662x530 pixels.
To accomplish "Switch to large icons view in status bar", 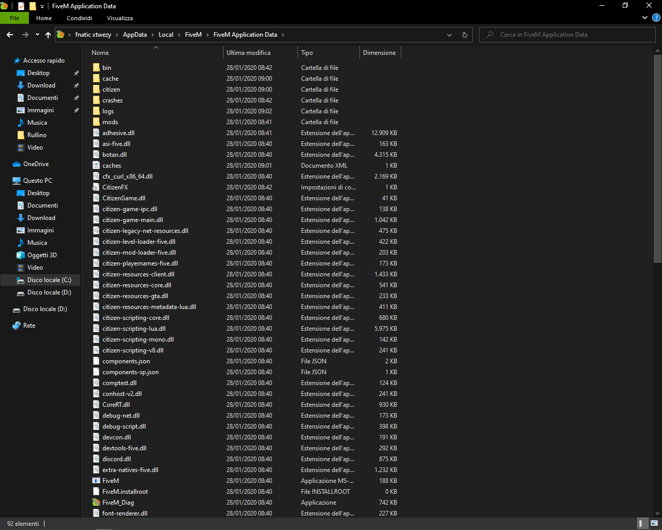I will (x=654, y=523).
